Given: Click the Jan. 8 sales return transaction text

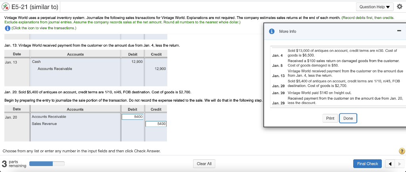Looking at the screenshot, I should pos(343,63).
